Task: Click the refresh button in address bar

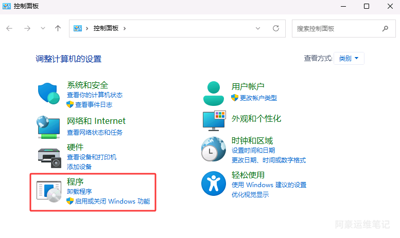Action: 276,28
